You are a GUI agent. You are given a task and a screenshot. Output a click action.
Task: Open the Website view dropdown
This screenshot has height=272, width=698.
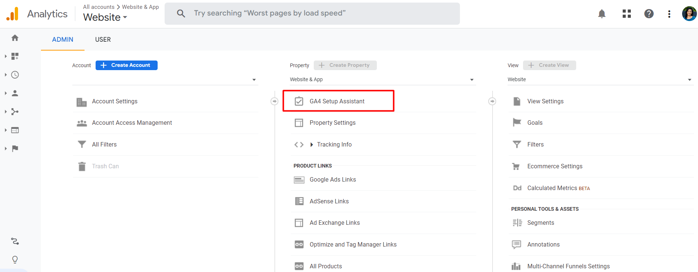point(600,80)
